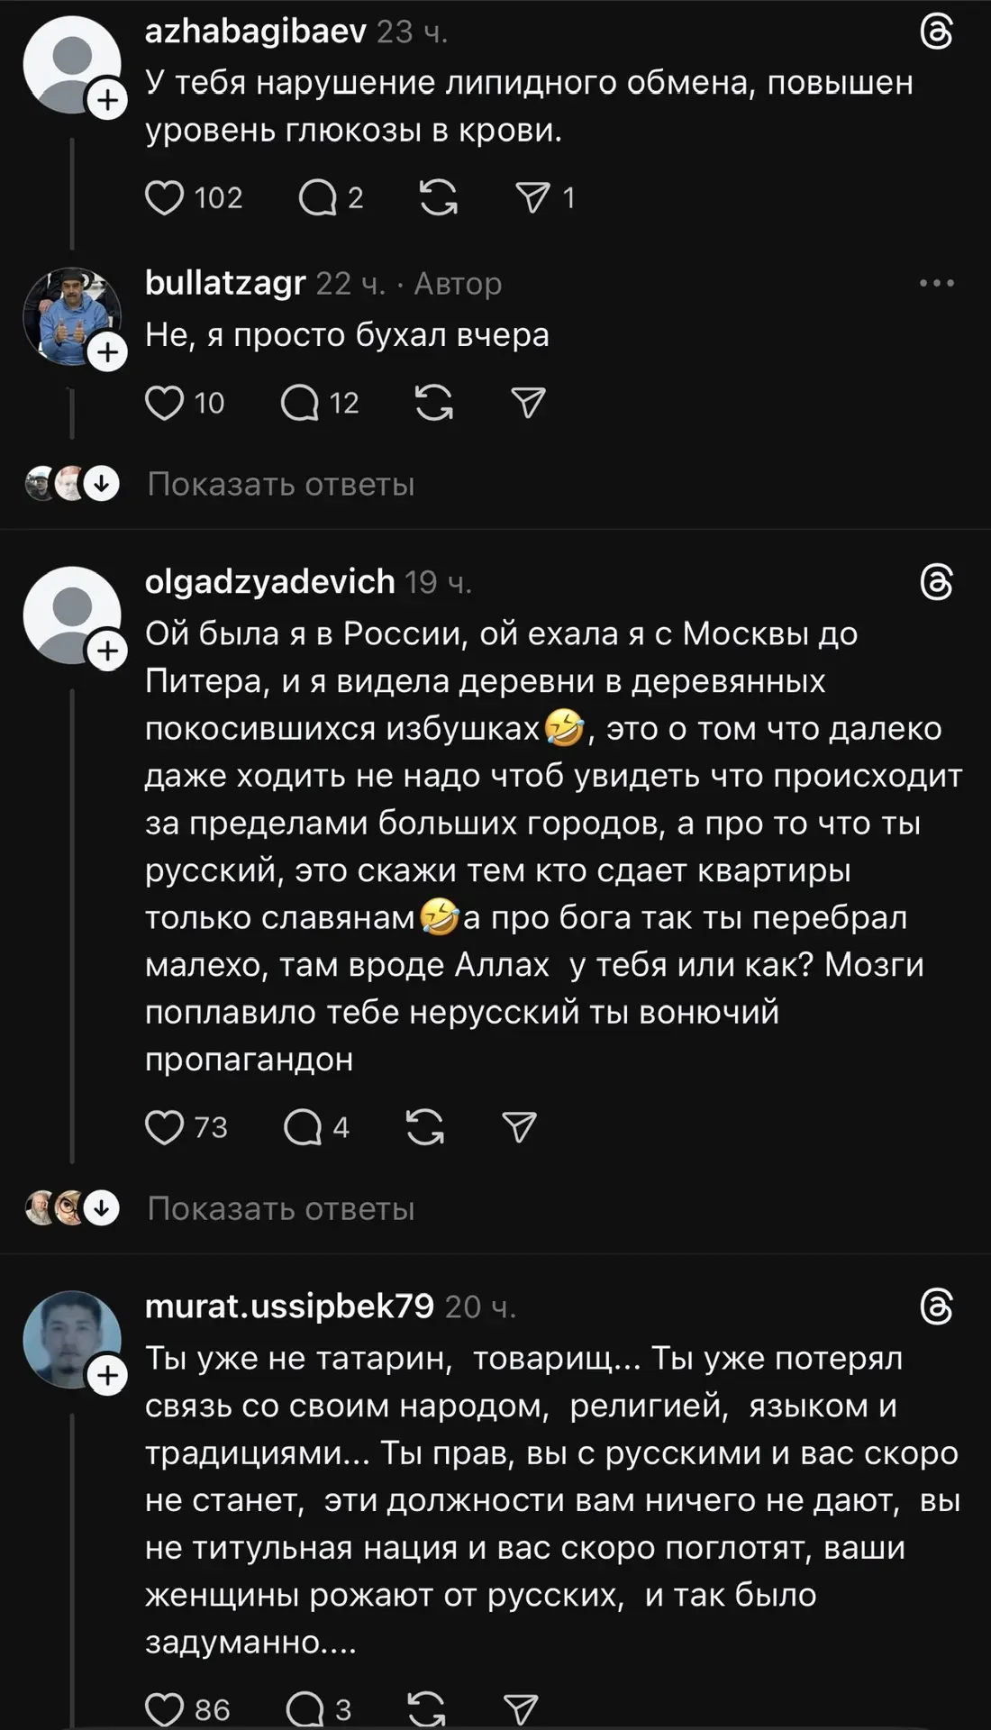Like olgadzyadevich's comment with 73 likes
Image resolution: width=991 pixels, height=1730 pixels.
click(x=165, y=1127)
